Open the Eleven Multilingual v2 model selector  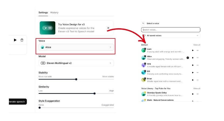pos(76,63)
